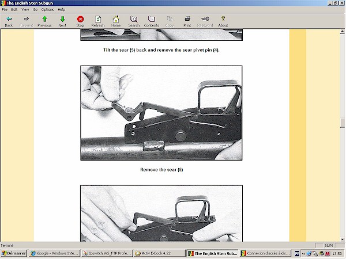This screenshot has width=346, height=259.
Task: Print the current page
Action: coord(187,21)
